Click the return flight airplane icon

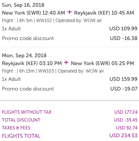(x=66, y=62)
